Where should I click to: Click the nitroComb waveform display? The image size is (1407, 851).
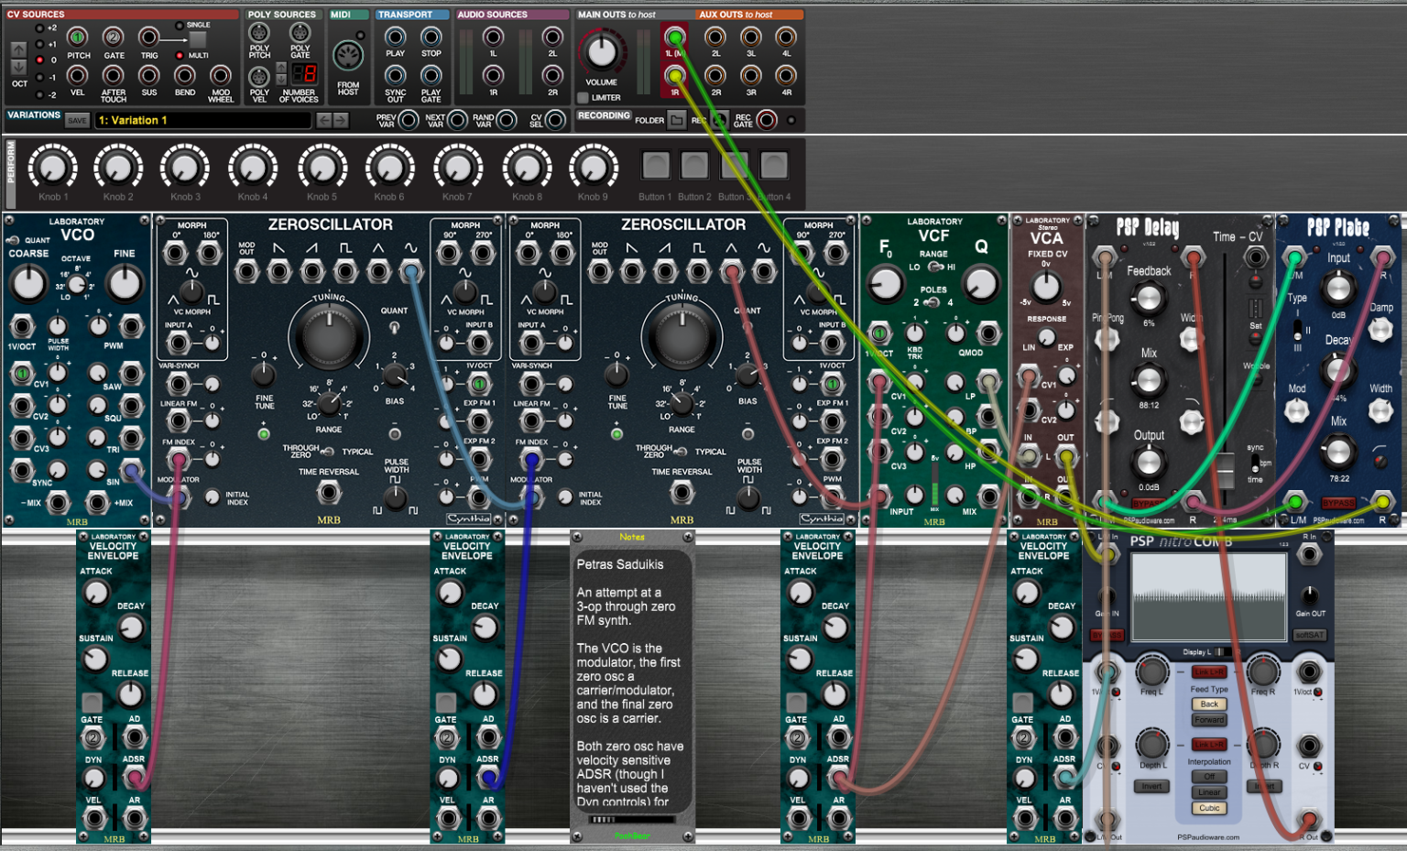pyautogui.click(x=1208, y=596)
